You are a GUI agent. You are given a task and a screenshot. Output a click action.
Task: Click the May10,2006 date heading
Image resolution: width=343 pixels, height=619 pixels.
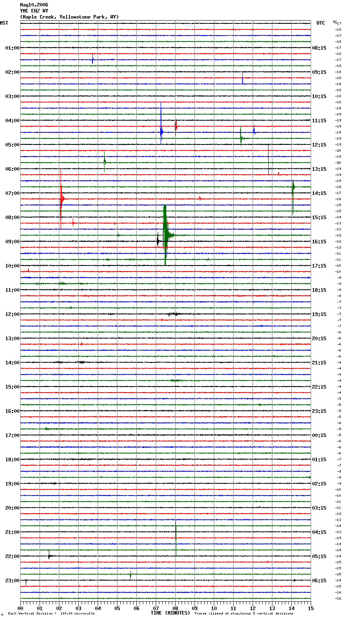[34, 5]
